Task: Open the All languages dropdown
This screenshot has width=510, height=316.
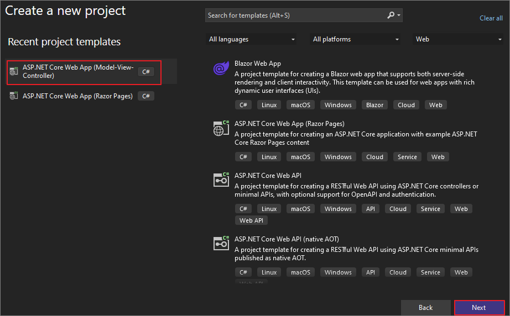Action: (251, 39)
